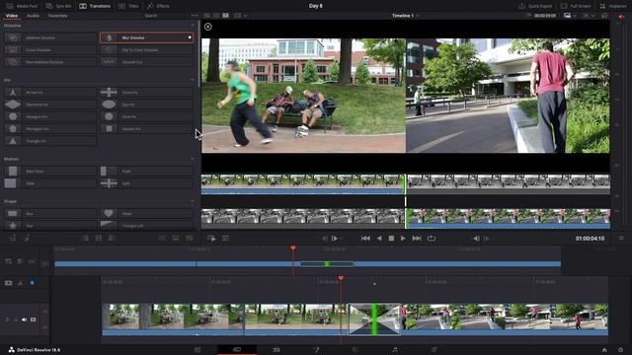Open the Media page icon
The image size is (632, 355).
[x=197, y=350]
